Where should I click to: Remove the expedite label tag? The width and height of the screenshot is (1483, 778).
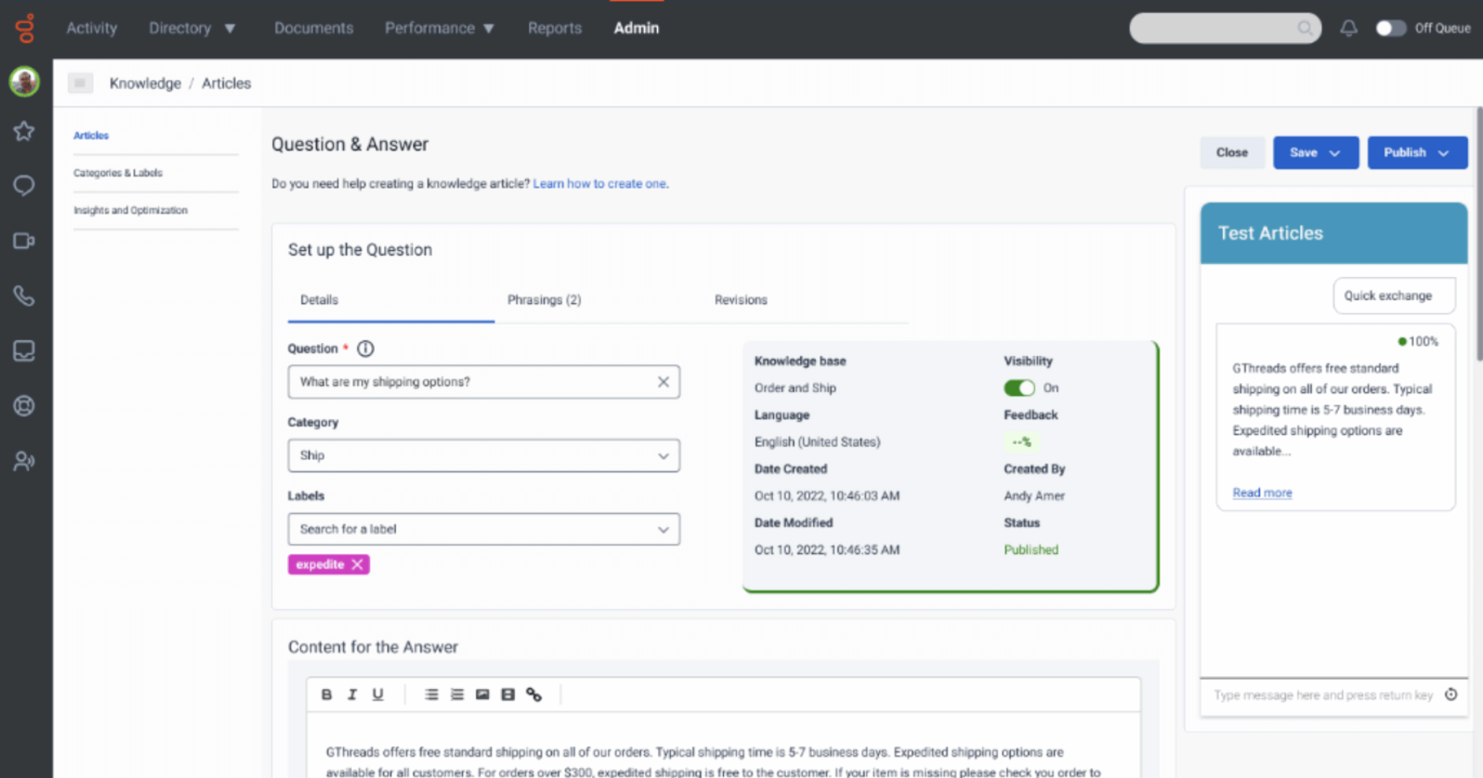tap(357, 565)
